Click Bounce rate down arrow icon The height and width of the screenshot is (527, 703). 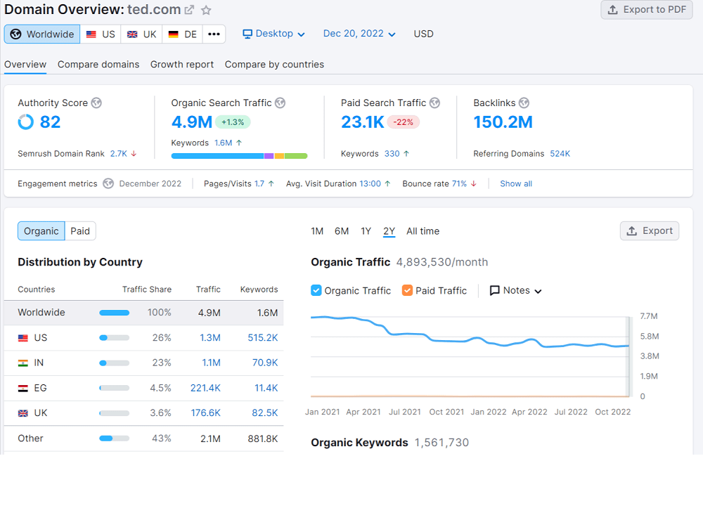point(473,183)
